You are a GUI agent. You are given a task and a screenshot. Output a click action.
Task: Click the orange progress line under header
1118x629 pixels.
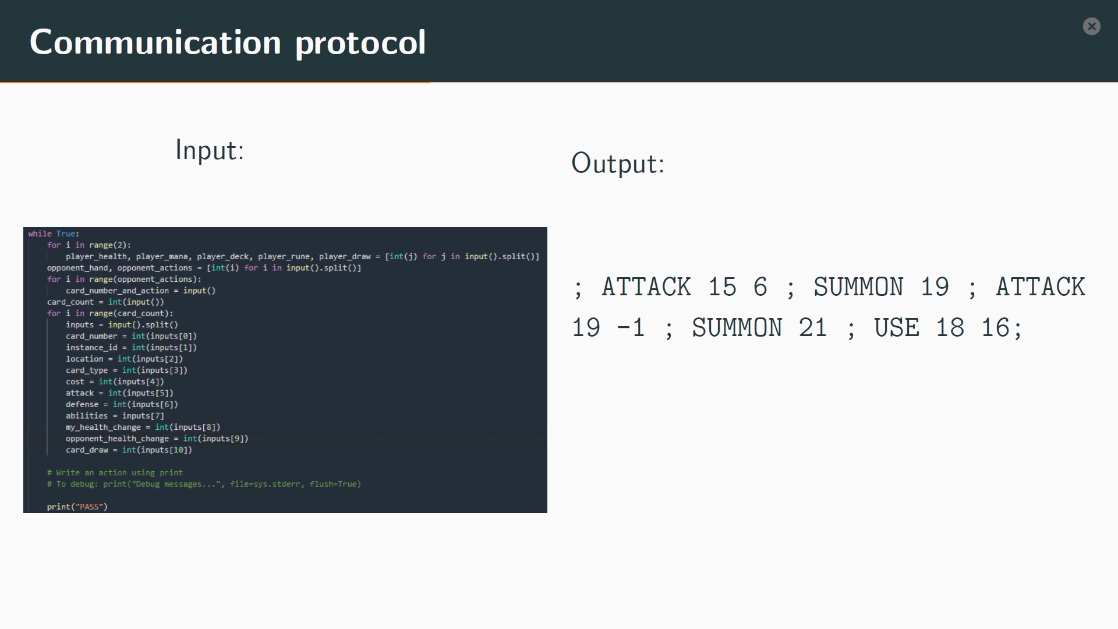(215, 82)
